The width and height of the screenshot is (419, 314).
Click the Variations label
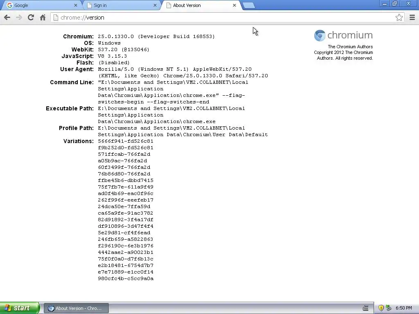coord(78,141)
